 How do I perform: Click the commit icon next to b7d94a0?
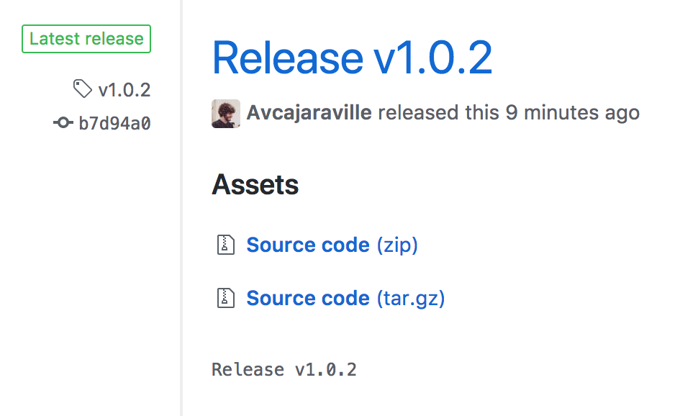63,122
